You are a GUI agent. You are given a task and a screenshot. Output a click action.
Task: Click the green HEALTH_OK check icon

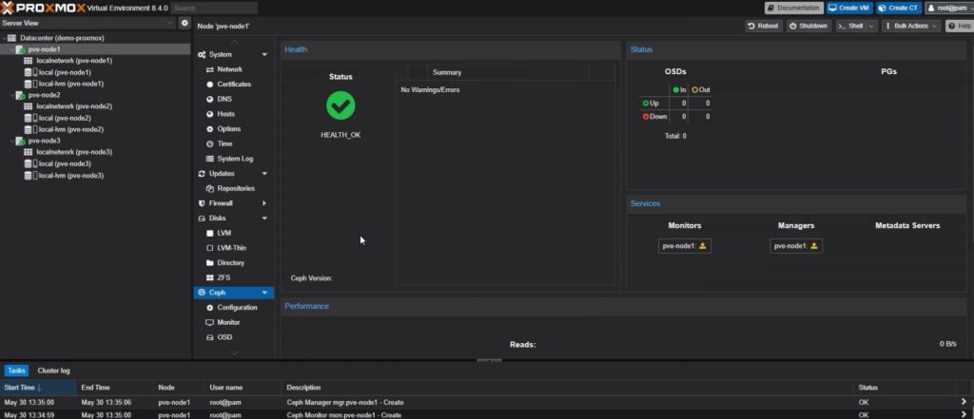tap(341, 106)
